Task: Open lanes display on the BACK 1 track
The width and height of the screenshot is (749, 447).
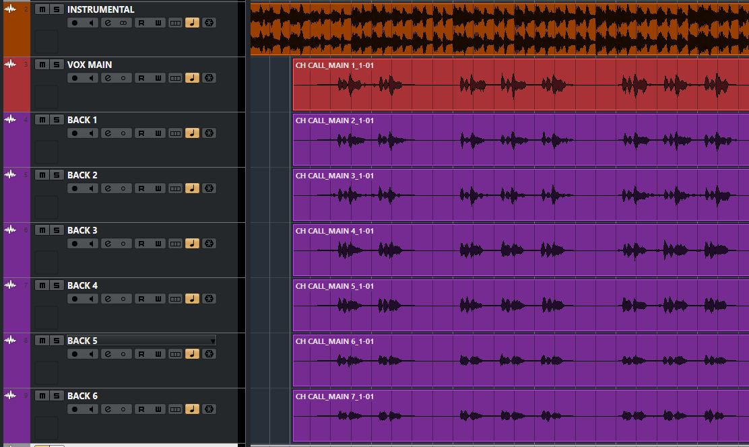Action: point(175,133)
